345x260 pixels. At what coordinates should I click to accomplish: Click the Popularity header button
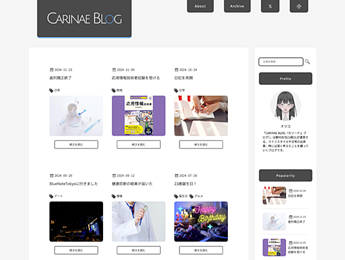pyautogui.click(x=286, y=175)
